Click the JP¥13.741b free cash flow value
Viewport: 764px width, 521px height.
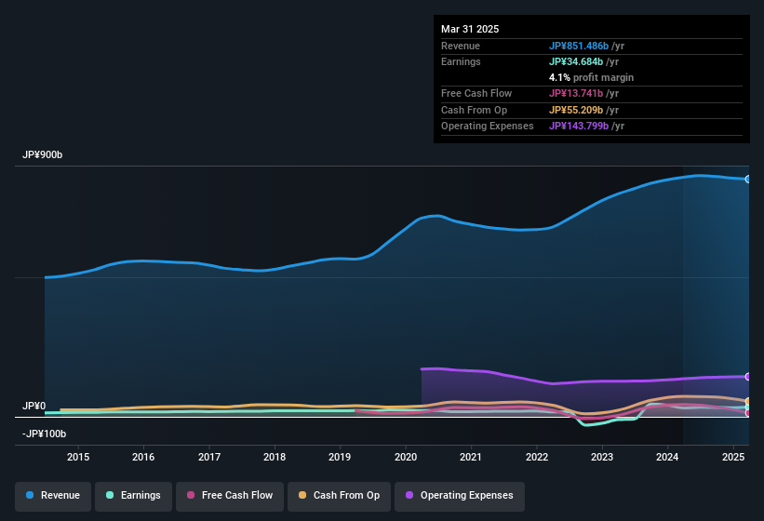pos(576,93)
